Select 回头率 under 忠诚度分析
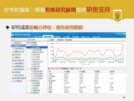The height and width of the screenshot is (101, 134). click(35, 88)
